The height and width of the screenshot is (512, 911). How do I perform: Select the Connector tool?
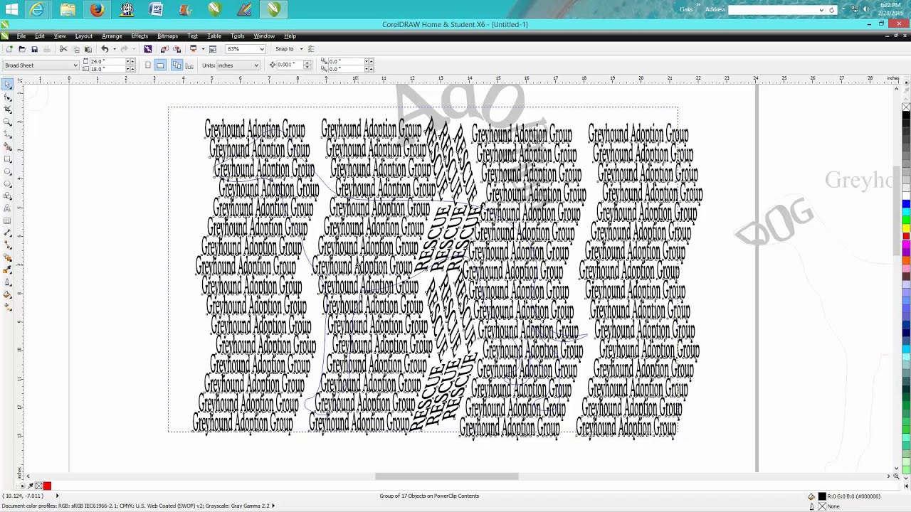8,245
